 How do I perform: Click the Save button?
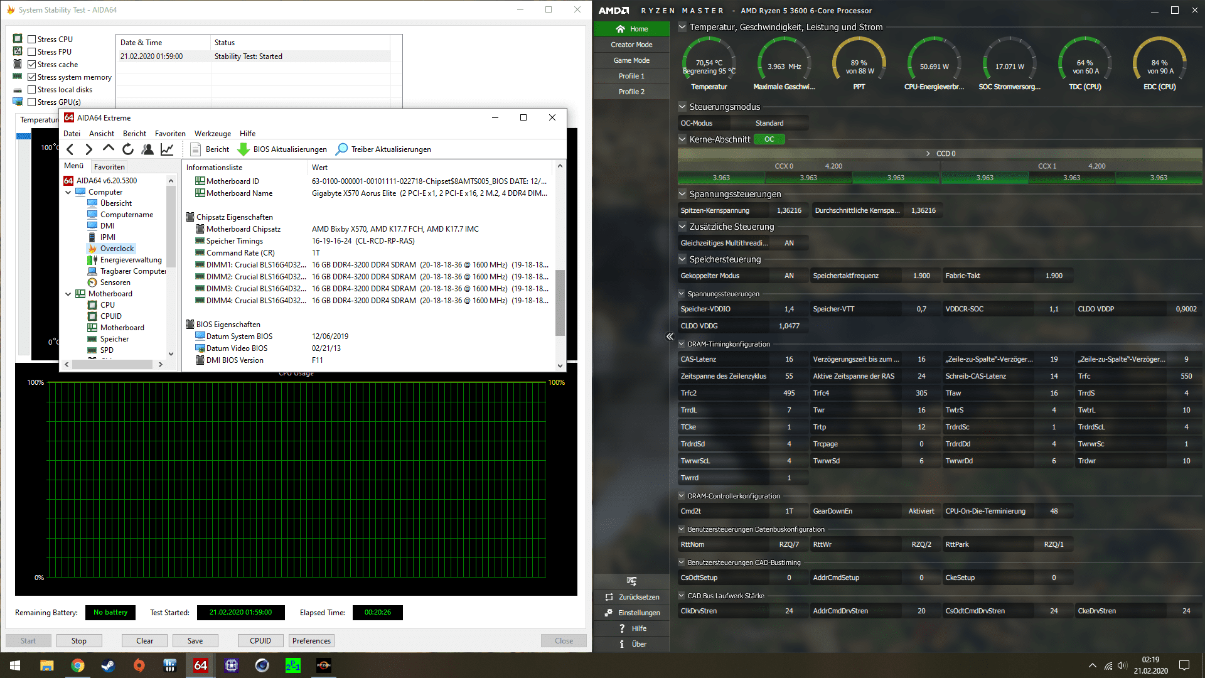click(195, 641)
